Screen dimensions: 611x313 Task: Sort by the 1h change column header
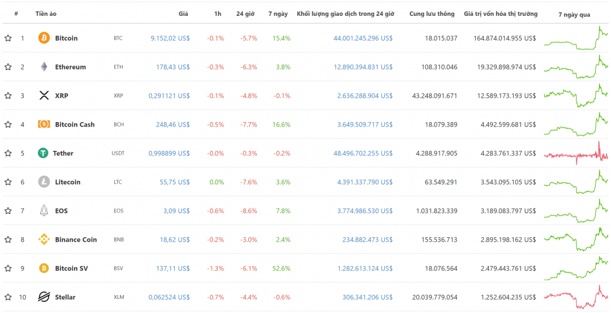pos(217,14)
